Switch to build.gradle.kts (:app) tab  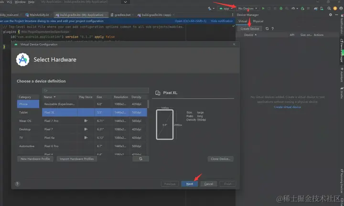tap(156, 15)
